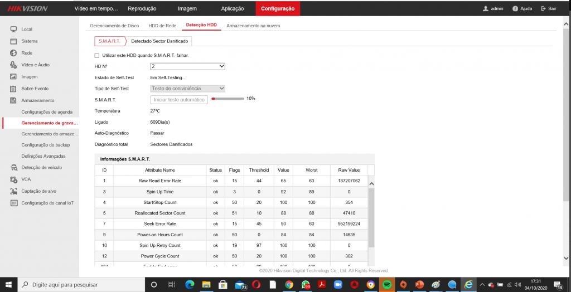Open PowerPoint from taskbar
Screen dimensions: 571x292
[x=420, y=284]
